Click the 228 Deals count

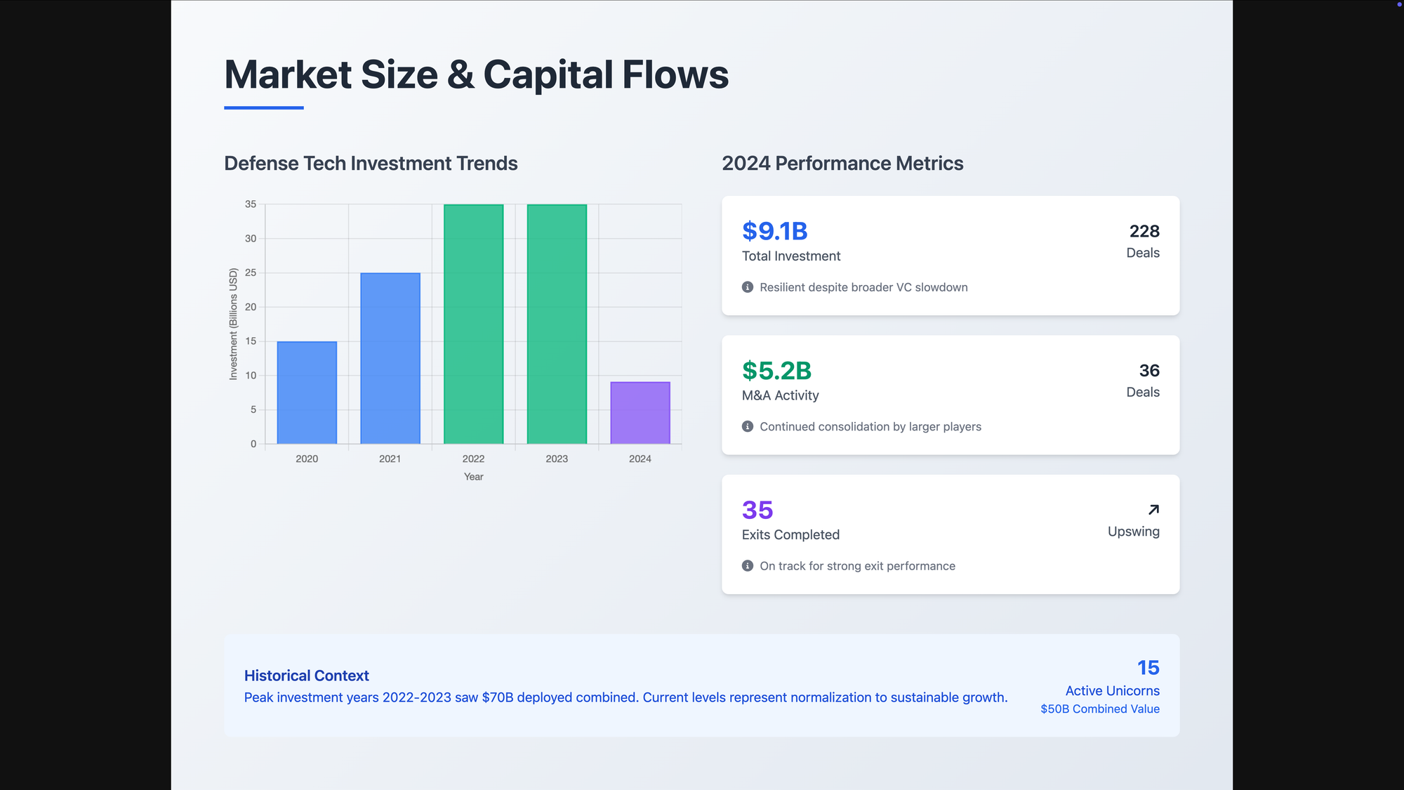tap(1144, 231)
